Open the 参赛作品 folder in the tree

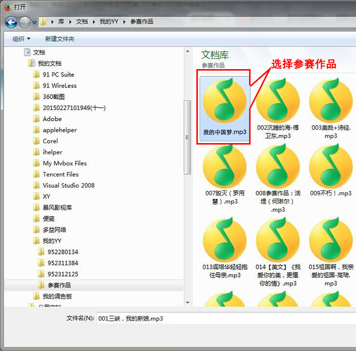[59, 285]
